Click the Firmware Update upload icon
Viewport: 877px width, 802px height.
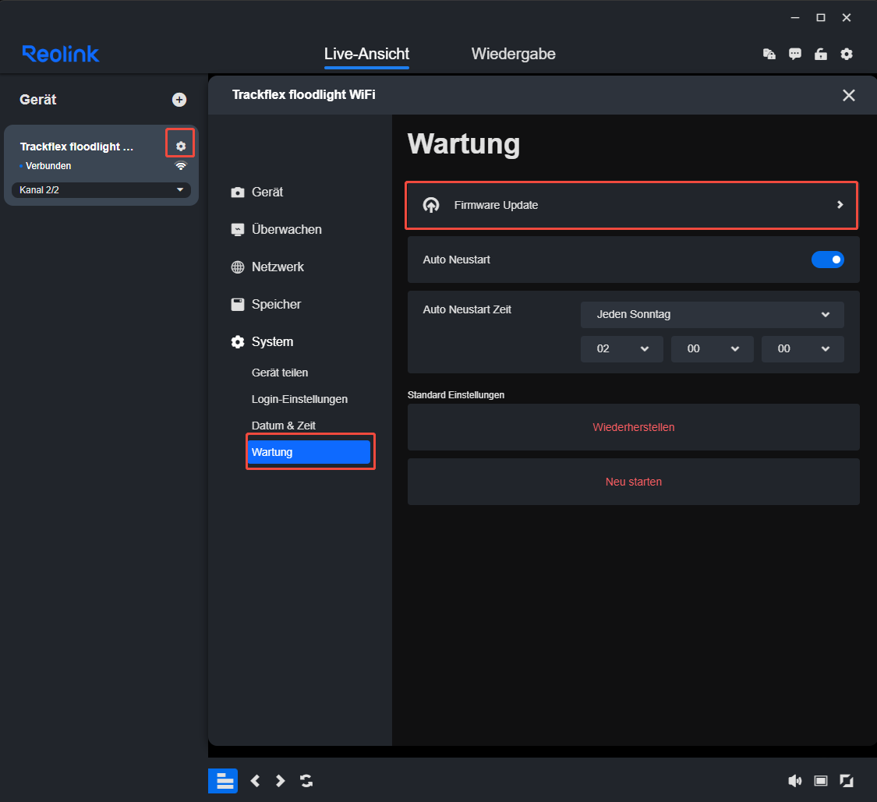pyautogui.click(x=430, y=205)
